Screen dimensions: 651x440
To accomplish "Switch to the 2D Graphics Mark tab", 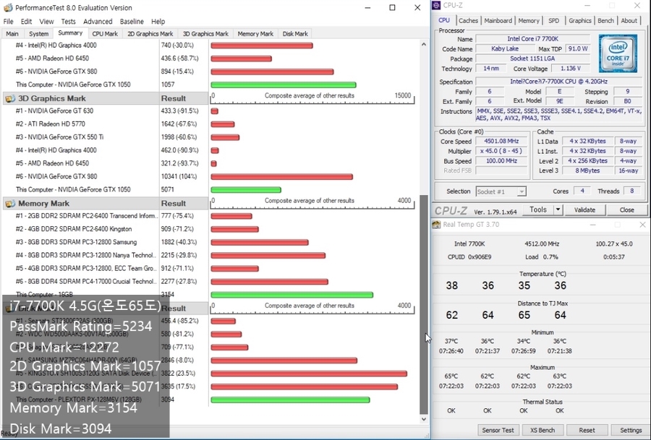I will [150, 33].
